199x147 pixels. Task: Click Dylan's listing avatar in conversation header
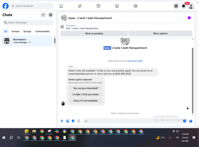tap(64, 18)
